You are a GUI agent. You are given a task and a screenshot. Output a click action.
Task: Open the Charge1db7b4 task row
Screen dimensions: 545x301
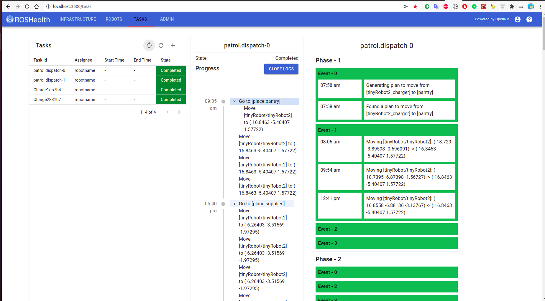(x=47, y=90)
